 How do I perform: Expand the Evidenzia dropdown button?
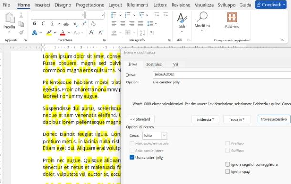[x=205, y=119]
